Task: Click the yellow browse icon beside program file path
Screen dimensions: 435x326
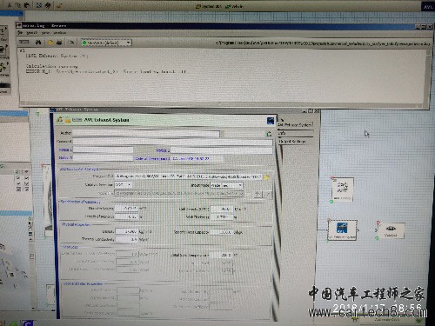Action: point(267,176)
